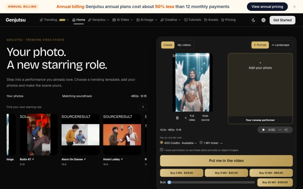Expand the Genjutsu nav dropdown chevron
Image resolution: width=303 pixels, height=189 pixels.
pos(108,20)
